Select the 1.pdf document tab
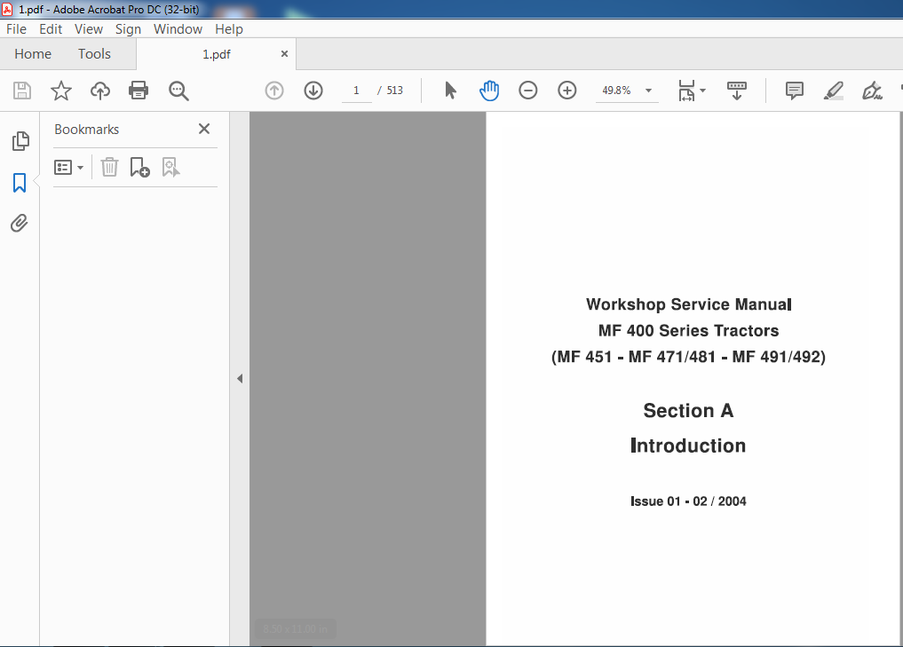903x647 pixels. click(217, 54)
